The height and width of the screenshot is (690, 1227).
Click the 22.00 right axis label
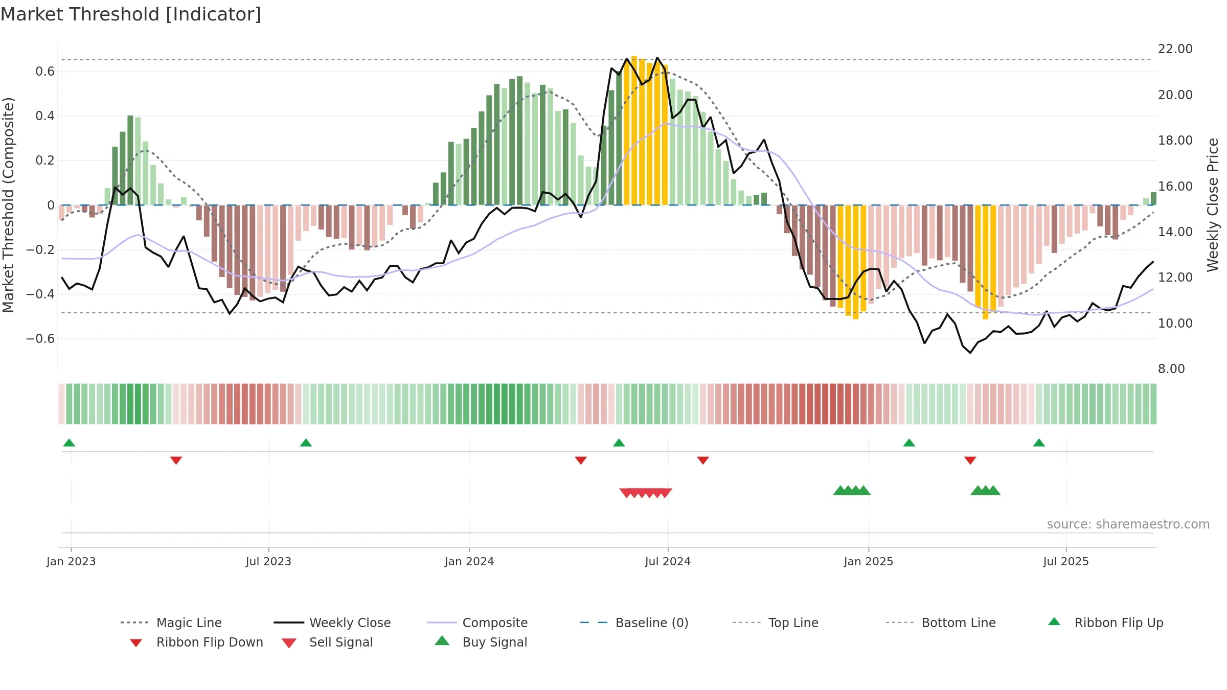pyautogui.click(x=1175, y=49)
